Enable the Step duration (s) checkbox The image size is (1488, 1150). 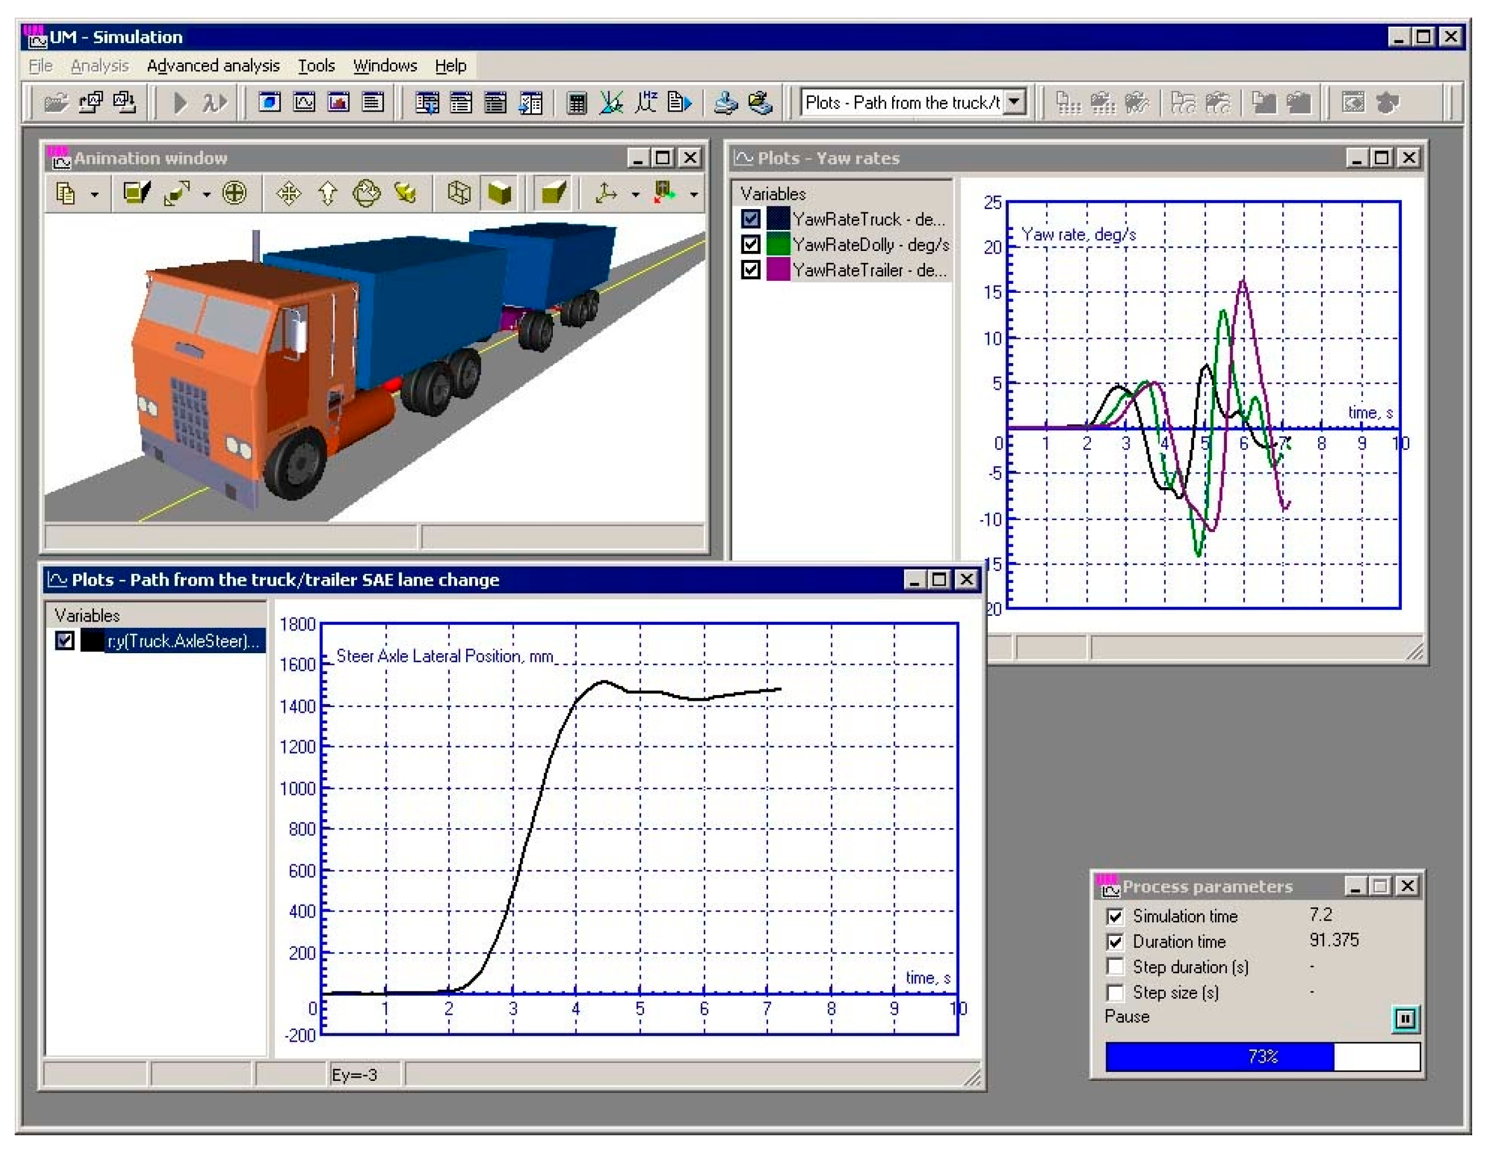coord(1115,966)
